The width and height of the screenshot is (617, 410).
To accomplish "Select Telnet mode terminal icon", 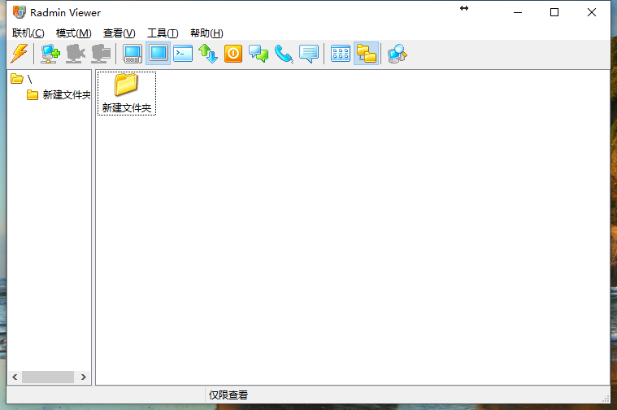I will (x=183, y=53).
